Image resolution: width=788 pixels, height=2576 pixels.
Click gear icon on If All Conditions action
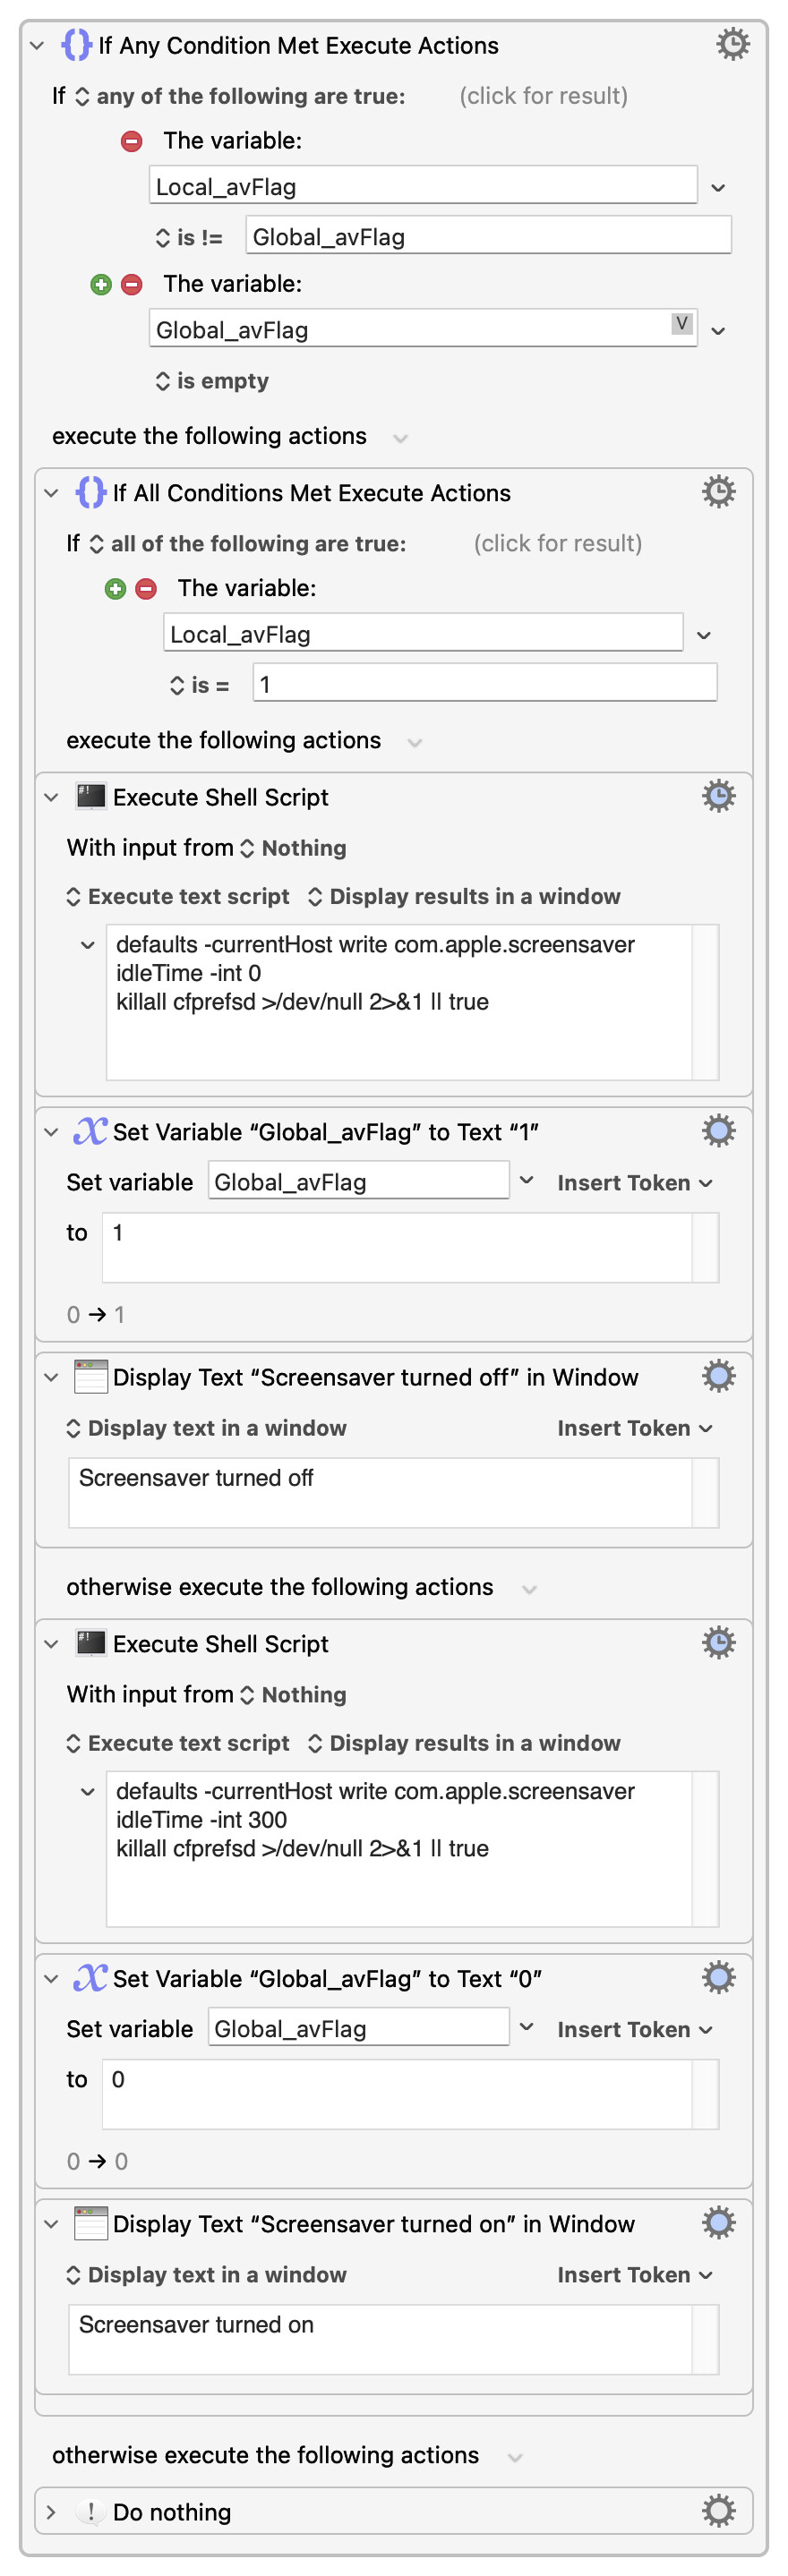(718, 492)
